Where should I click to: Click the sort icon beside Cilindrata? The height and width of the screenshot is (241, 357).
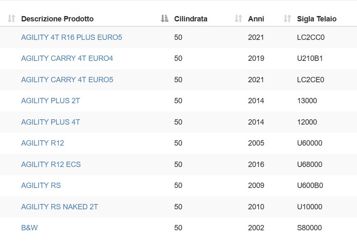[x=164, y=19]
